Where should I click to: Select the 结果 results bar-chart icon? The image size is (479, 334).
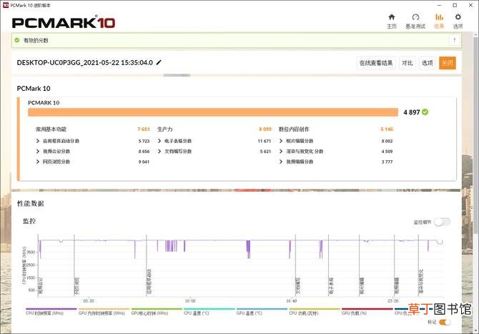439,16
